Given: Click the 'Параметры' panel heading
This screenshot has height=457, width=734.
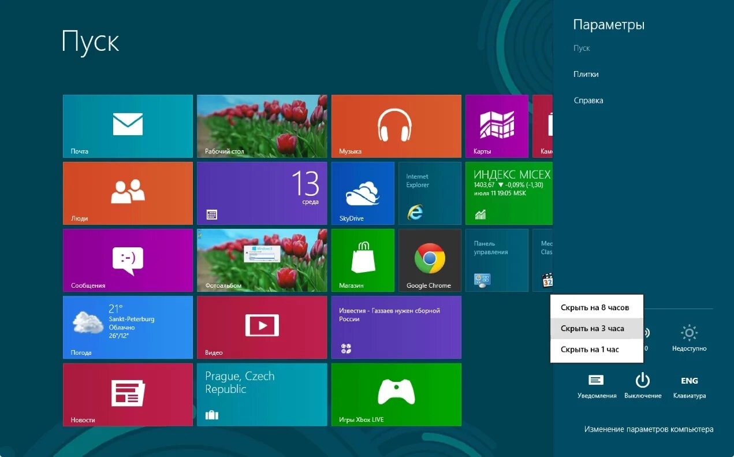Looking at the screenshot, I should [x=609, y=25].
